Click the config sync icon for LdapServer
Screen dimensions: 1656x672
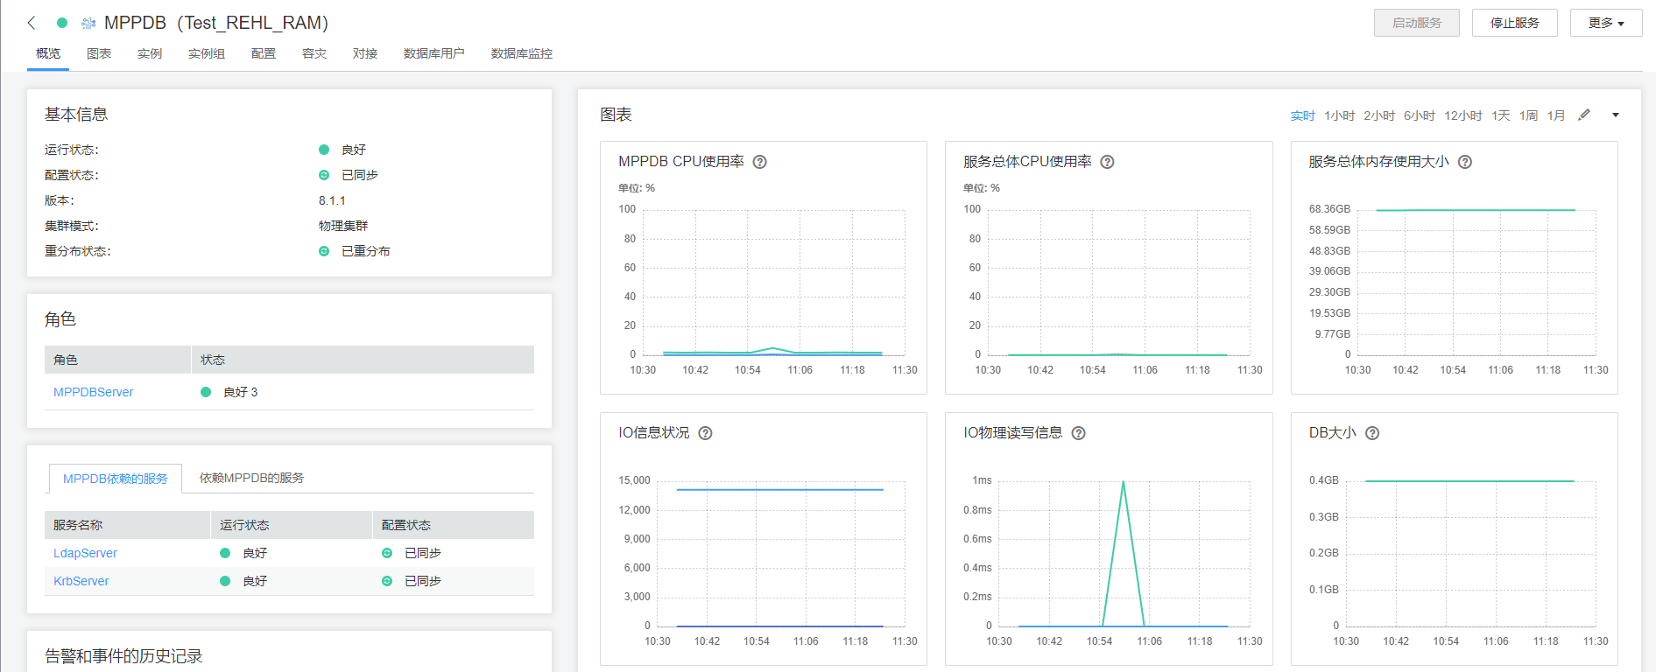(387, 553)
